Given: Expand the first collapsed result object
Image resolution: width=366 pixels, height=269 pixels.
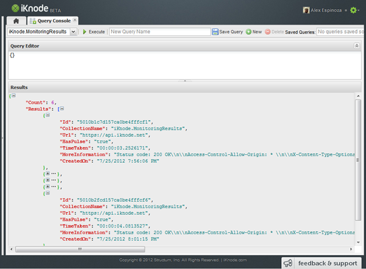Looking at the screenshot, I should (x=48, y=173).
